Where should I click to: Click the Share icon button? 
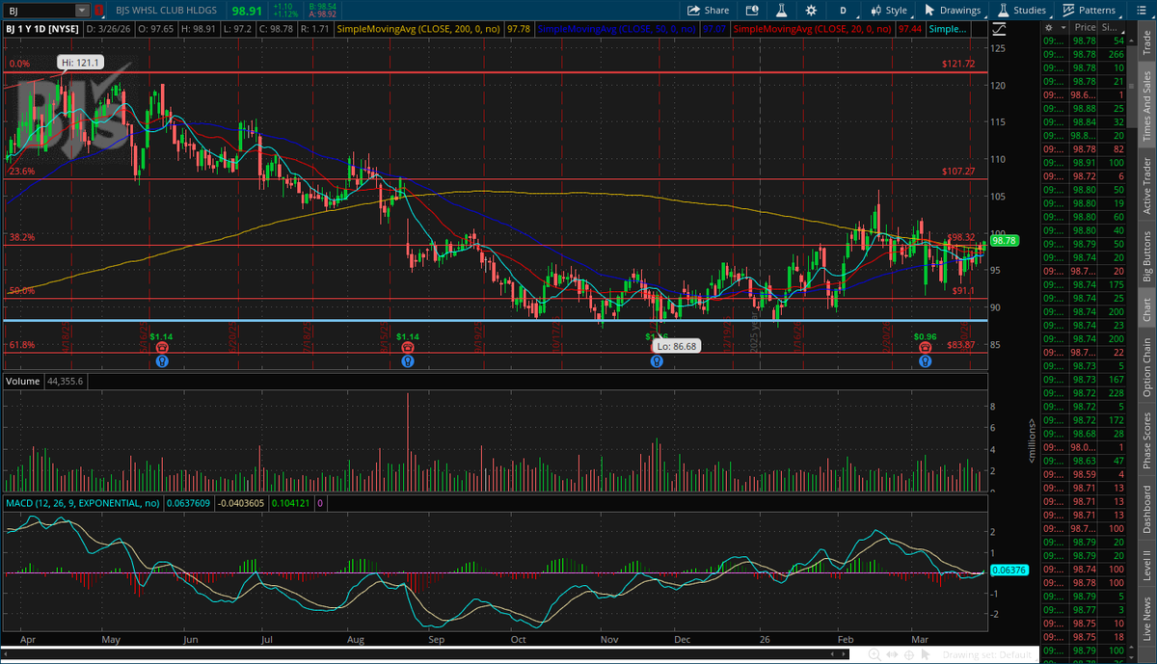[x=708, y=10]
